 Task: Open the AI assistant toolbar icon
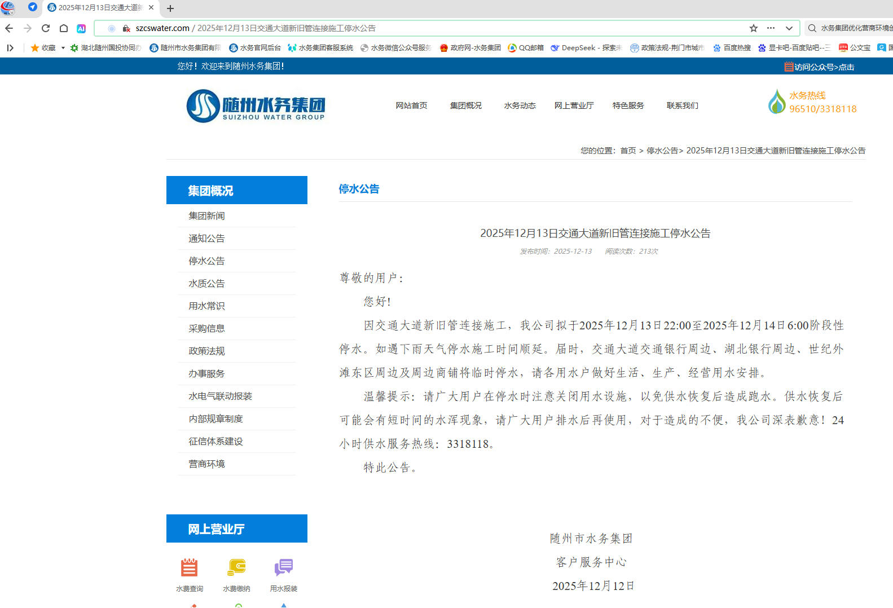pyautogui.click(x=81, y=28)
